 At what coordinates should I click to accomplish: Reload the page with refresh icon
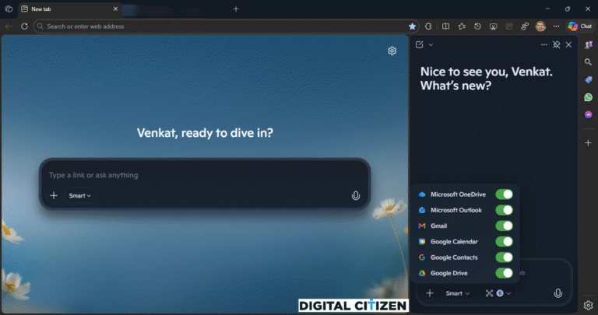click(24, 26)
